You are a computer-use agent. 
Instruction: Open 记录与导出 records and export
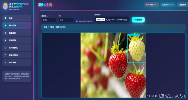pos(17,55)
